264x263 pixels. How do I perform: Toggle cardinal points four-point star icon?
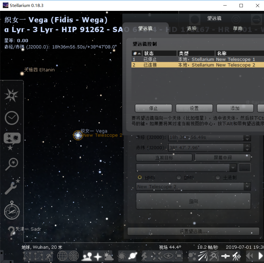98,256
